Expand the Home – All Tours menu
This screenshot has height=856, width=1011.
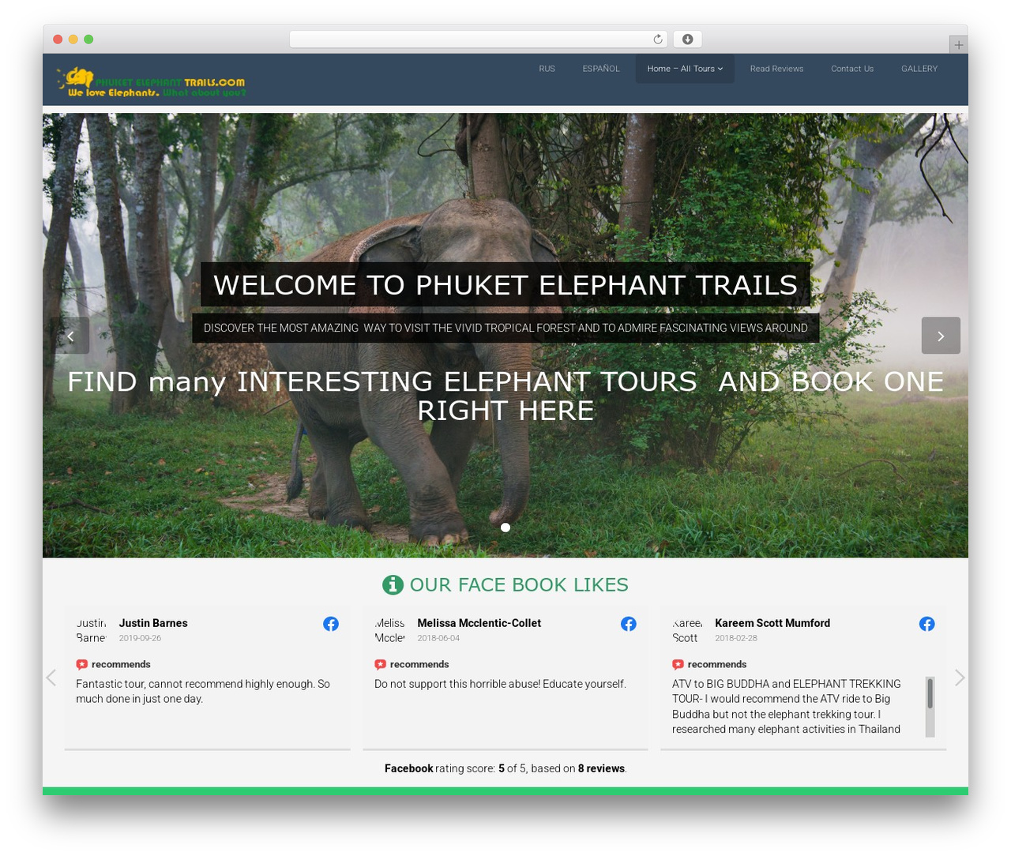pyautogui.click(x=685, y=69)
